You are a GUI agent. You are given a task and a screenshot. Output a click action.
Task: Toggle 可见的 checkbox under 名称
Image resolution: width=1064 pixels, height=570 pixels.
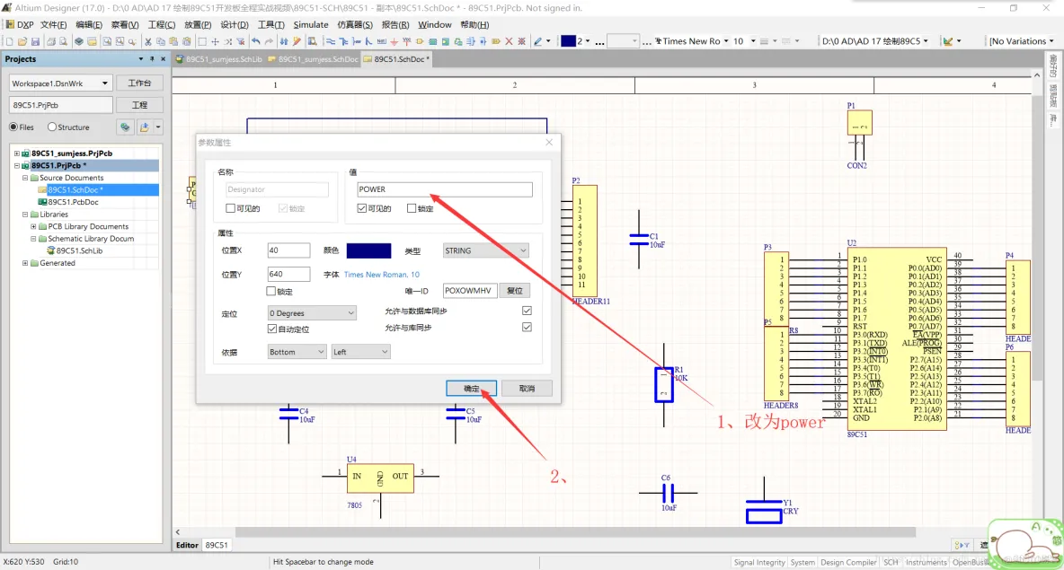pyautogui.click(x=231, y=208)
